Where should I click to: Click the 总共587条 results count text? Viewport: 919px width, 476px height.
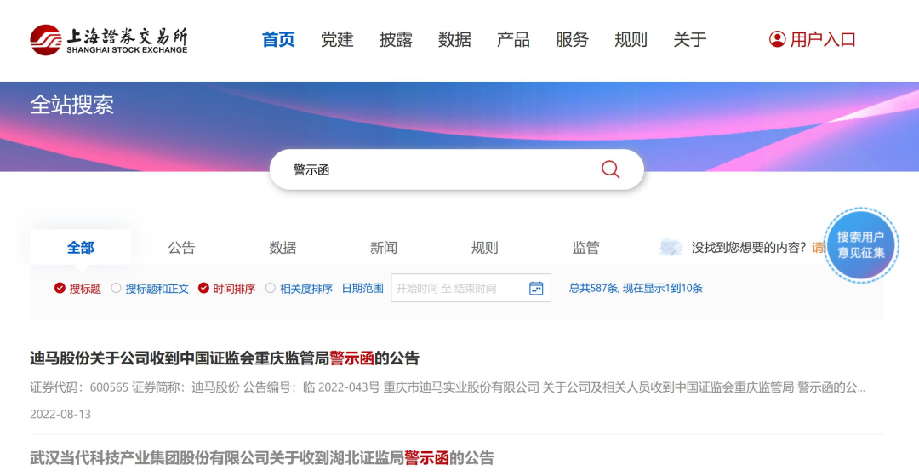coord(636,288)
